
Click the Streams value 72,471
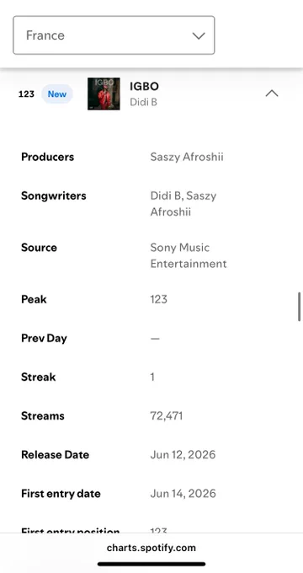(167, 416)
